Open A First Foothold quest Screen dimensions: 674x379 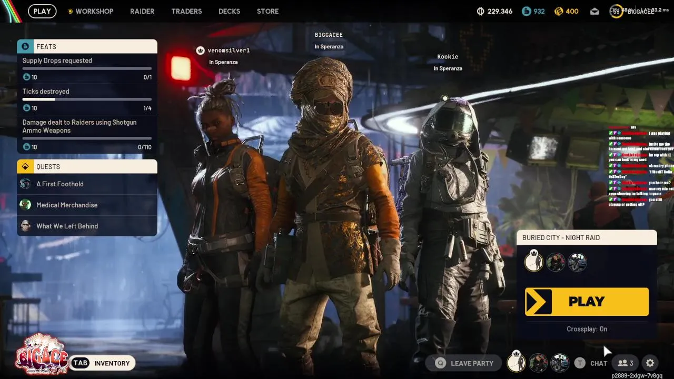87,184
